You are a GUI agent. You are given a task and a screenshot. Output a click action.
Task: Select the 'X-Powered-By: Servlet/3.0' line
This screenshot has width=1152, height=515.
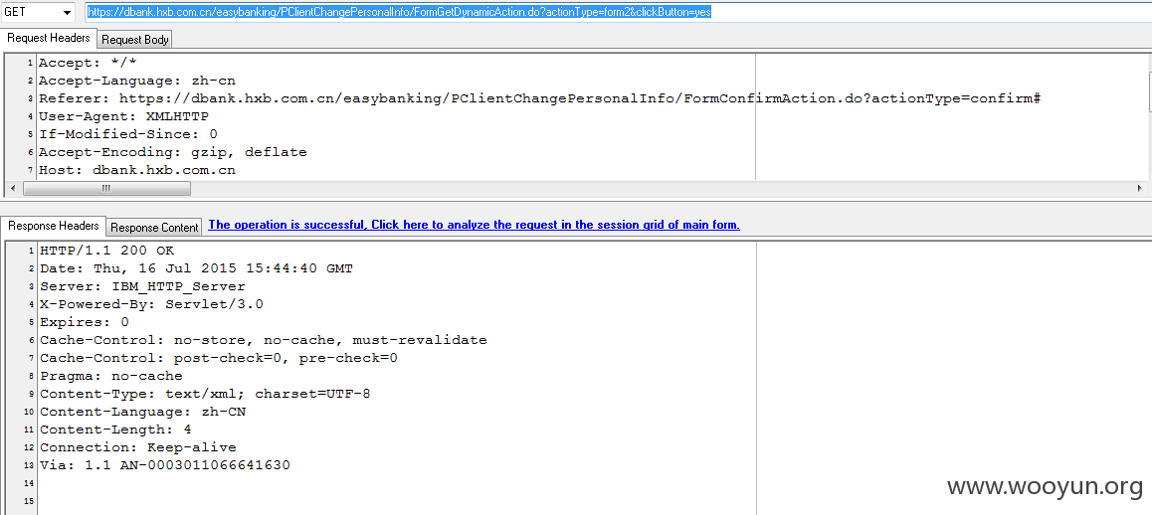click(x=151, y=304)
